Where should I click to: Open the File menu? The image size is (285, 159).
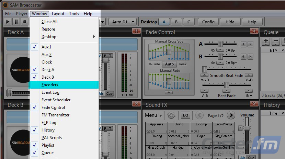8,14
